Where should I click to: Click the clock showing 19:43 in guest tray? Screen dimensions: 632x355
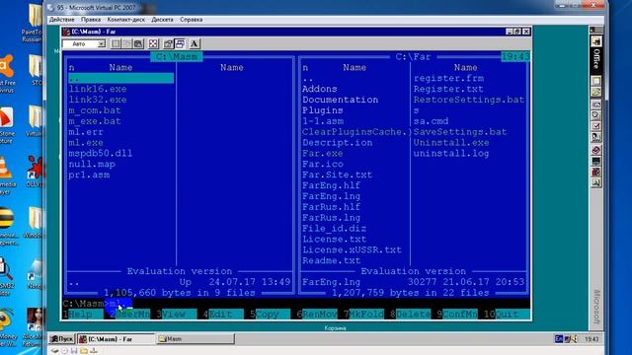point(592,339)
